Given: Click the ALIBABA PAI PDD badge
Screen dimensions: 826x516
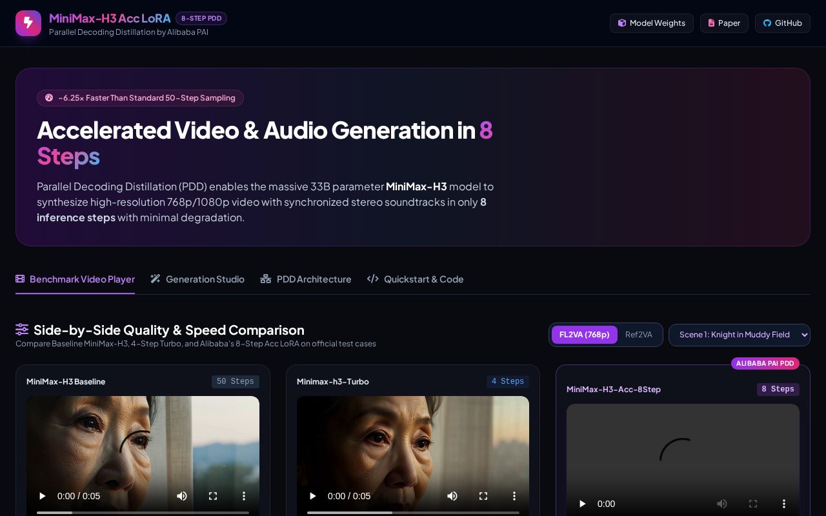Looking at the screenshot, I should point(765,364).
